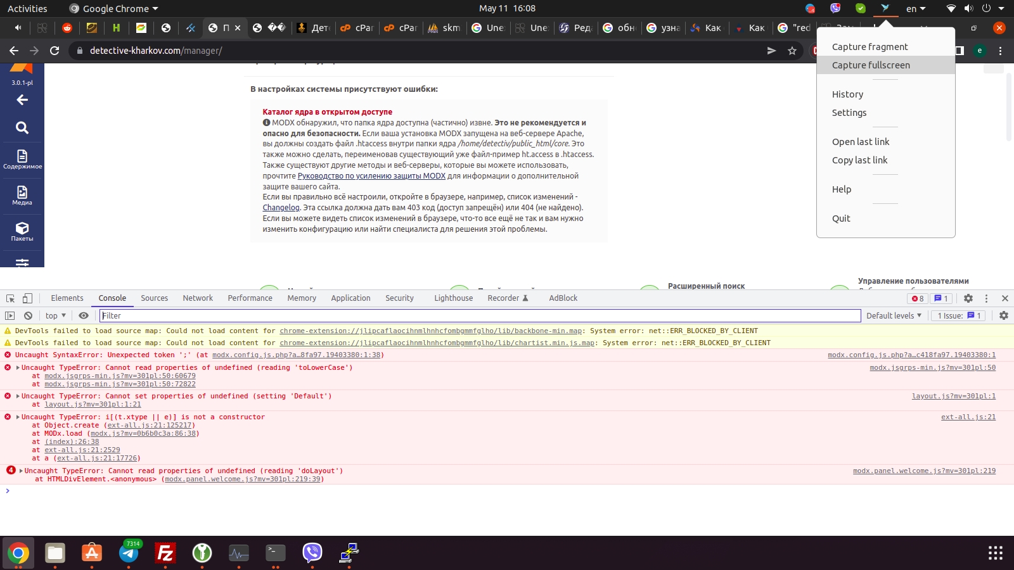Bookmark this page with the star icon
This screenshot has width=1014, height=570.
(x=792, y=51)
